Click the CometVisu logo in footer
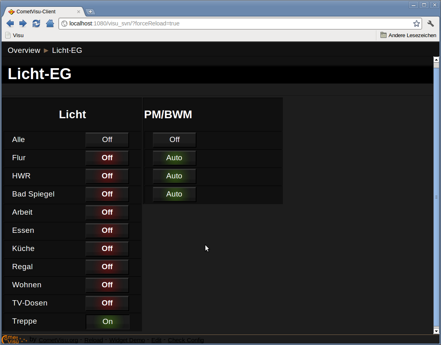 tap(15, 339)
